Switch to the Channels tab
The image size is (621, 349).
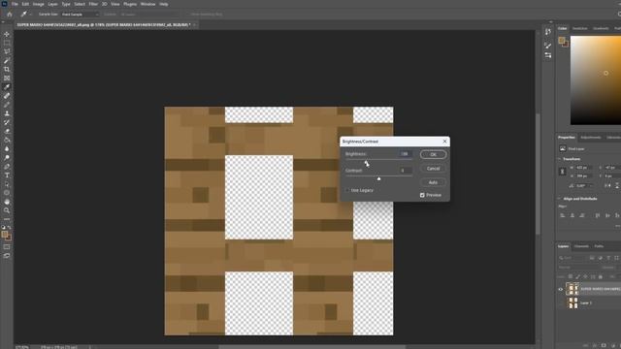coord(581,246)
